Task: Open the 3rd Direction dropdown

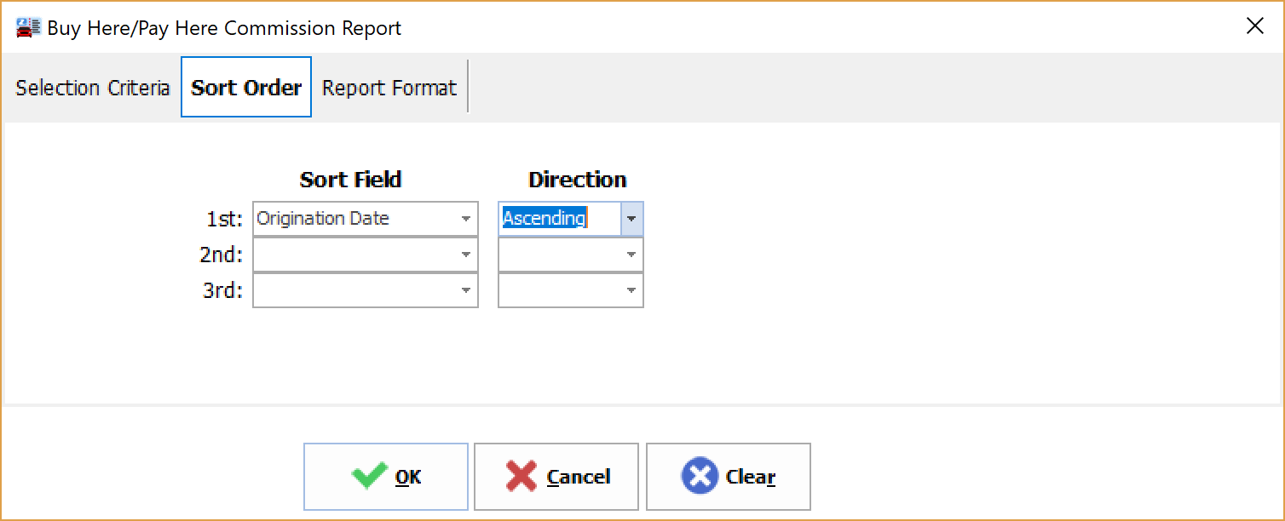Action: coord(631,290)
